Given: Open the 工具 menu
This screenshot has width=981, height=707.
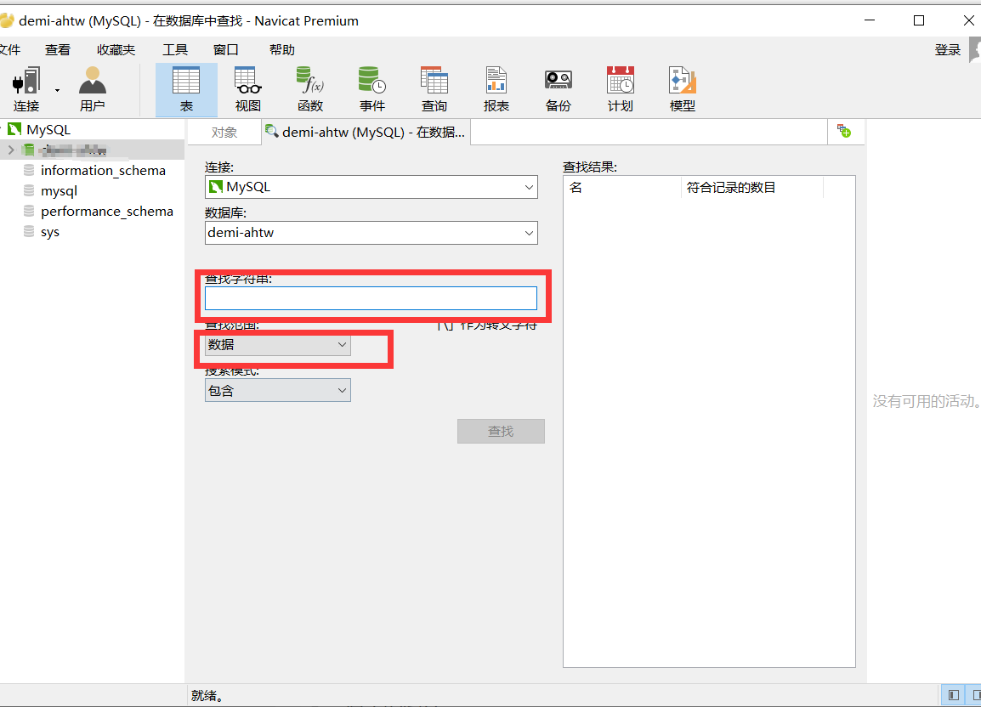Looking at the screenshot, I should tap(175, 49).
